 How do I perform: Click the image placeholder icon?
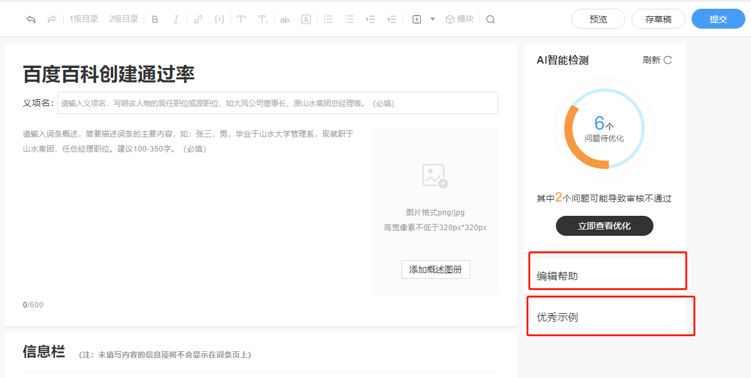coord(435,176)
